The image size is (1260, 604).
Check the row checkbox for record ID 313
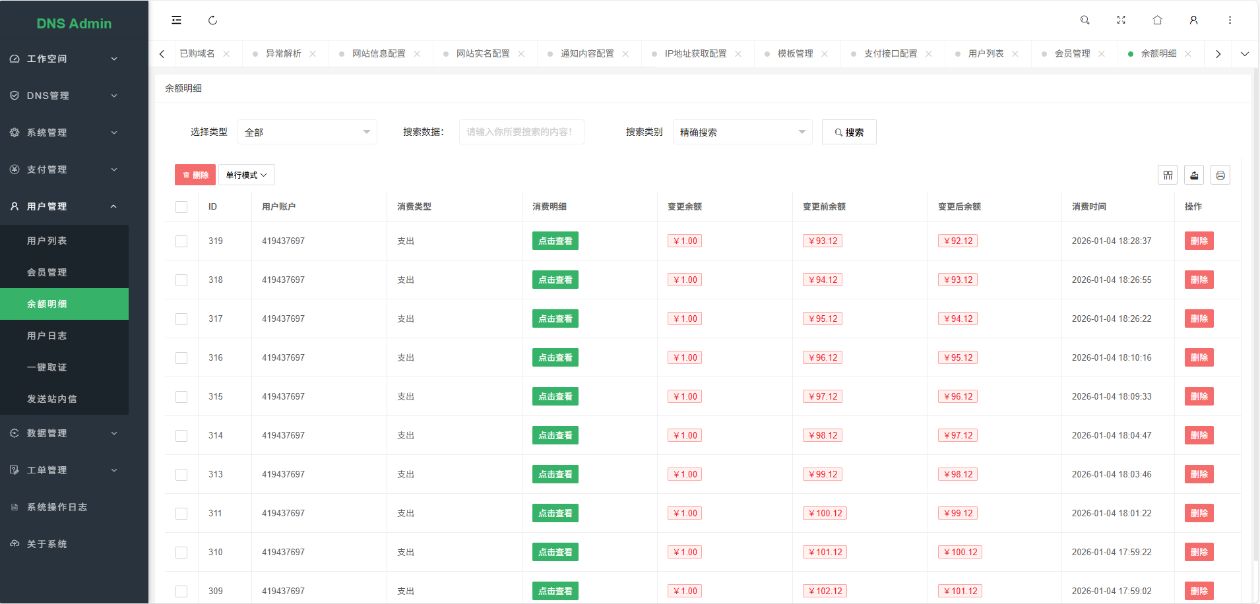[x=181, y=473]
